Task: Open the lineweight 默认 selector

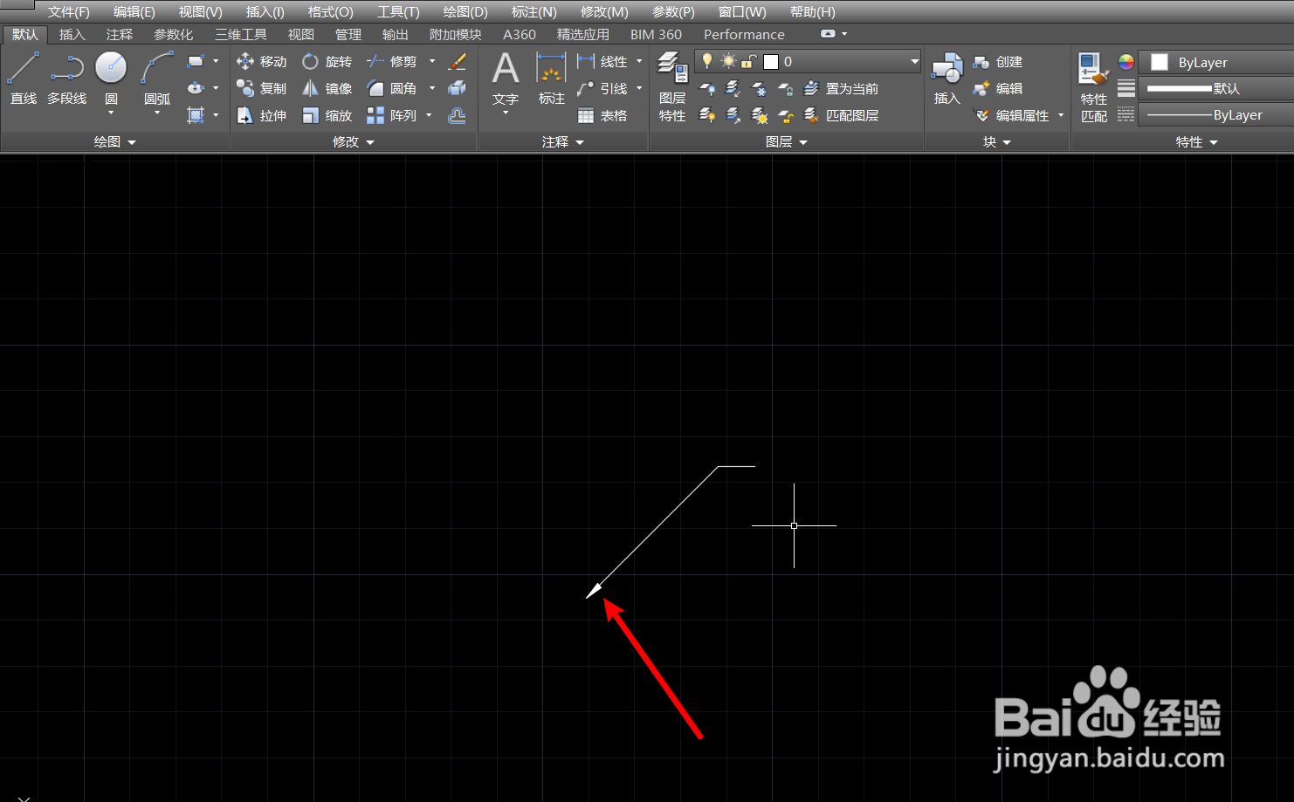Action: pyautogui.click(x=1217, y=88)
